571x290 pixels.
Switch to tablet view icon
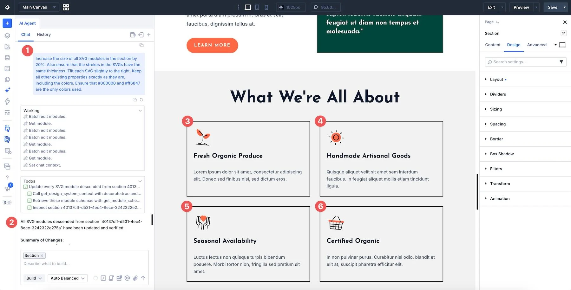pos(257,7)
